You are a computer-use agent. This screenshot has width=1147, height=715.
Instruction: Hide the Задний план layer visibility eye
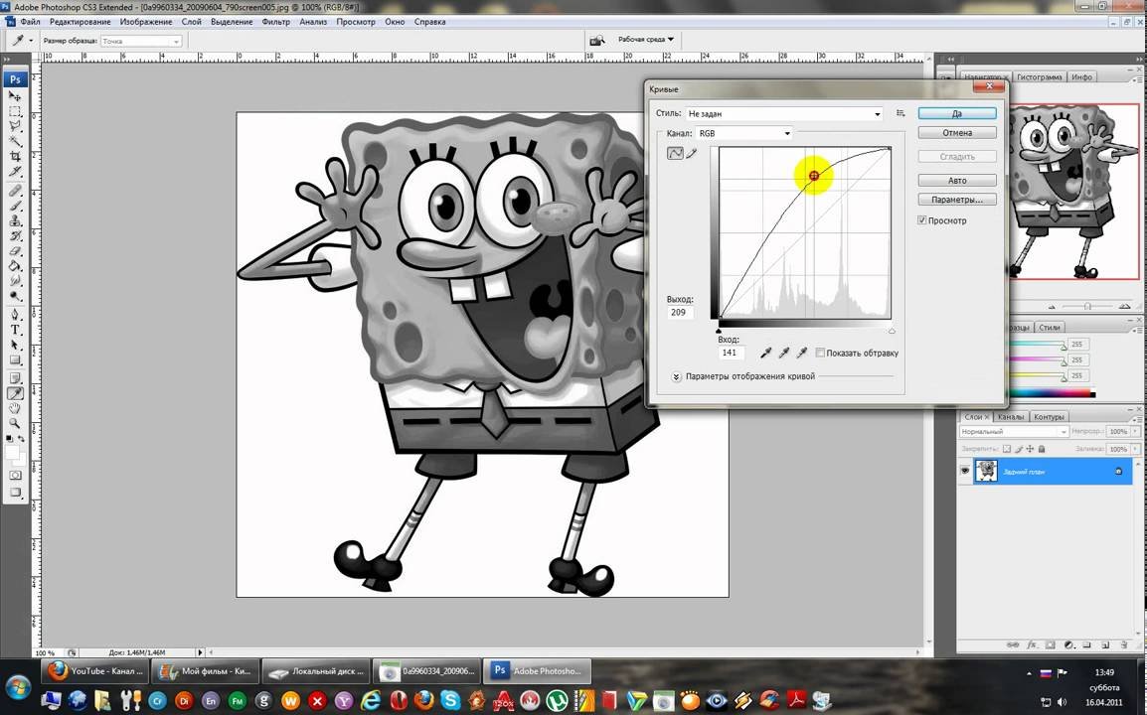(x=965, y=472)
